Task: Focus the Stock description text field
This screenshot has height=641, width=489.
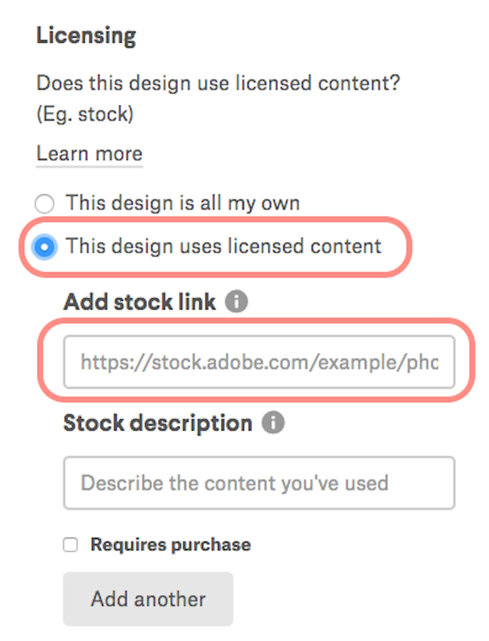Action: pos(259,483)
